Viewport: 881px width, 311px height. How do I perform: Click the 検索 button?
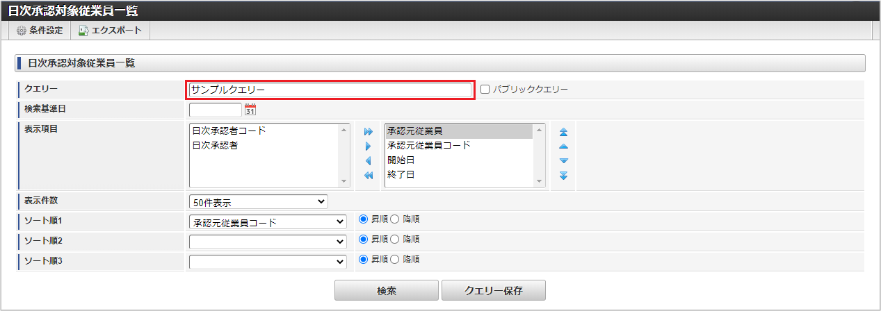pos(386,290)
